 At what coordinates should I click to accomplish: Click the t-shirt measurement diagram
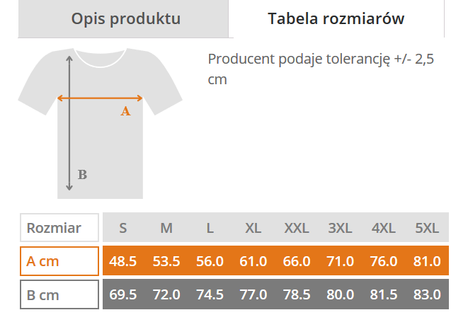click(x=100, y=123)
